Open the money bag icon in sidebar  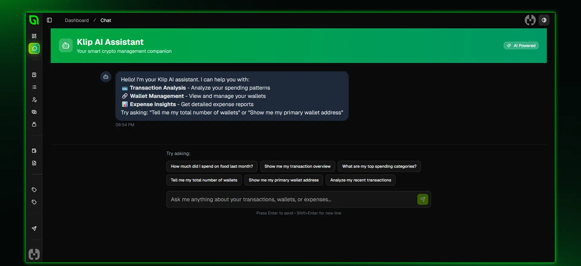tap(34, 124)
